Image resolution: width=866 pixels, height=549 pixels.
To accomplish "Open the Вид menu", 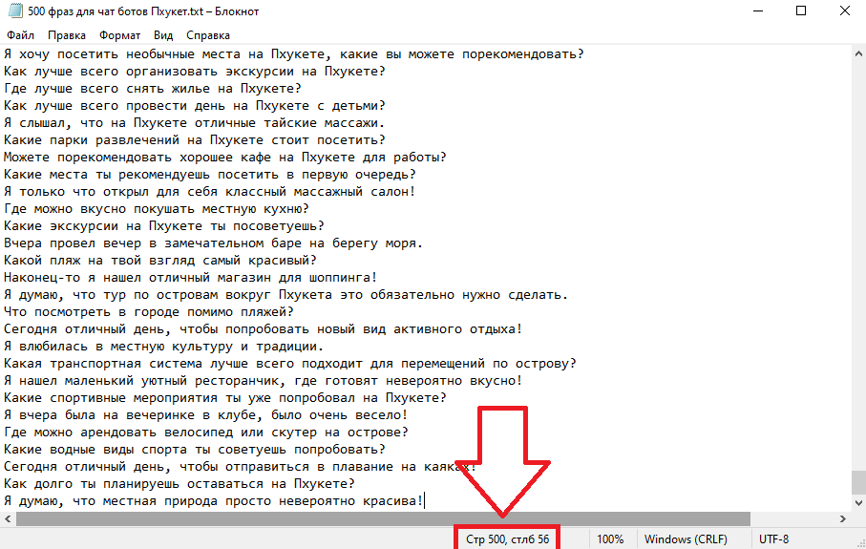I will pyautogui.click(x=163, y=35).
